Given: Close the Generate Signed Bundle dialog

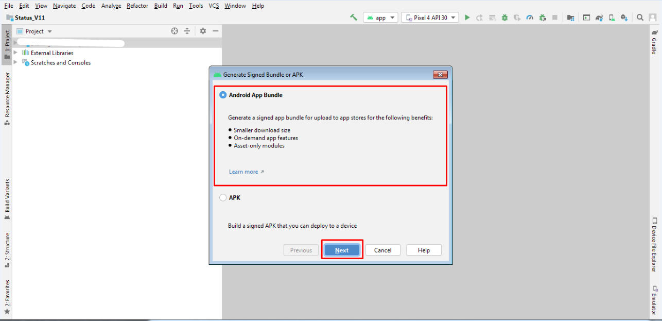Looking at the screenshot, I should click(x=440, y=75).
